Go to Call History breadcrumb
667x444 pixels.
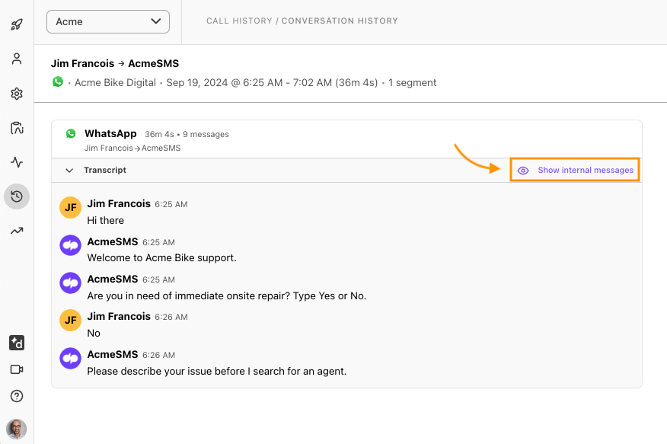(239, 21)
